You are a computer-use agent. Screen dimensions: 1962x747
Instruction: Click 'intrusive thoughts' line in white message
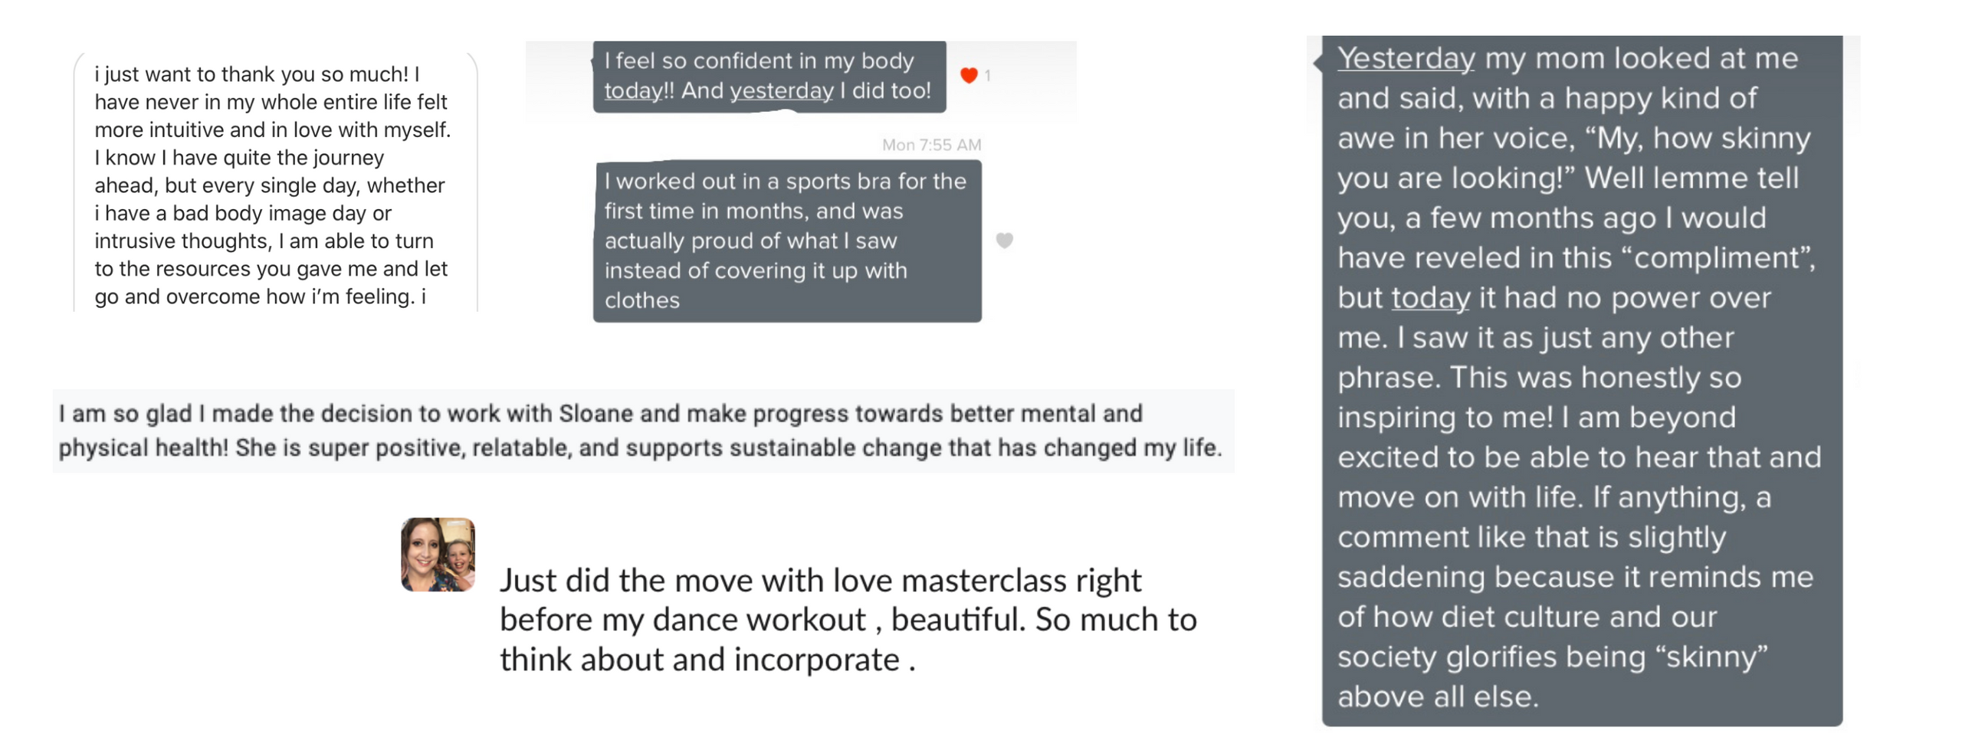coord(264,241)
